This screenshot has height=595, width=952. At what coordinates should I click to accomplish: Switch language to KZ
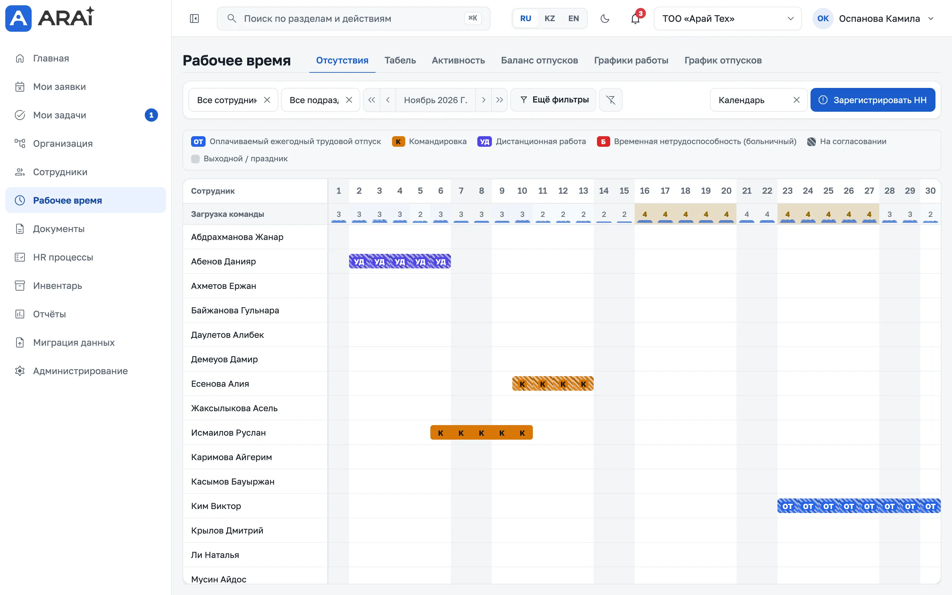coord(550,19)
